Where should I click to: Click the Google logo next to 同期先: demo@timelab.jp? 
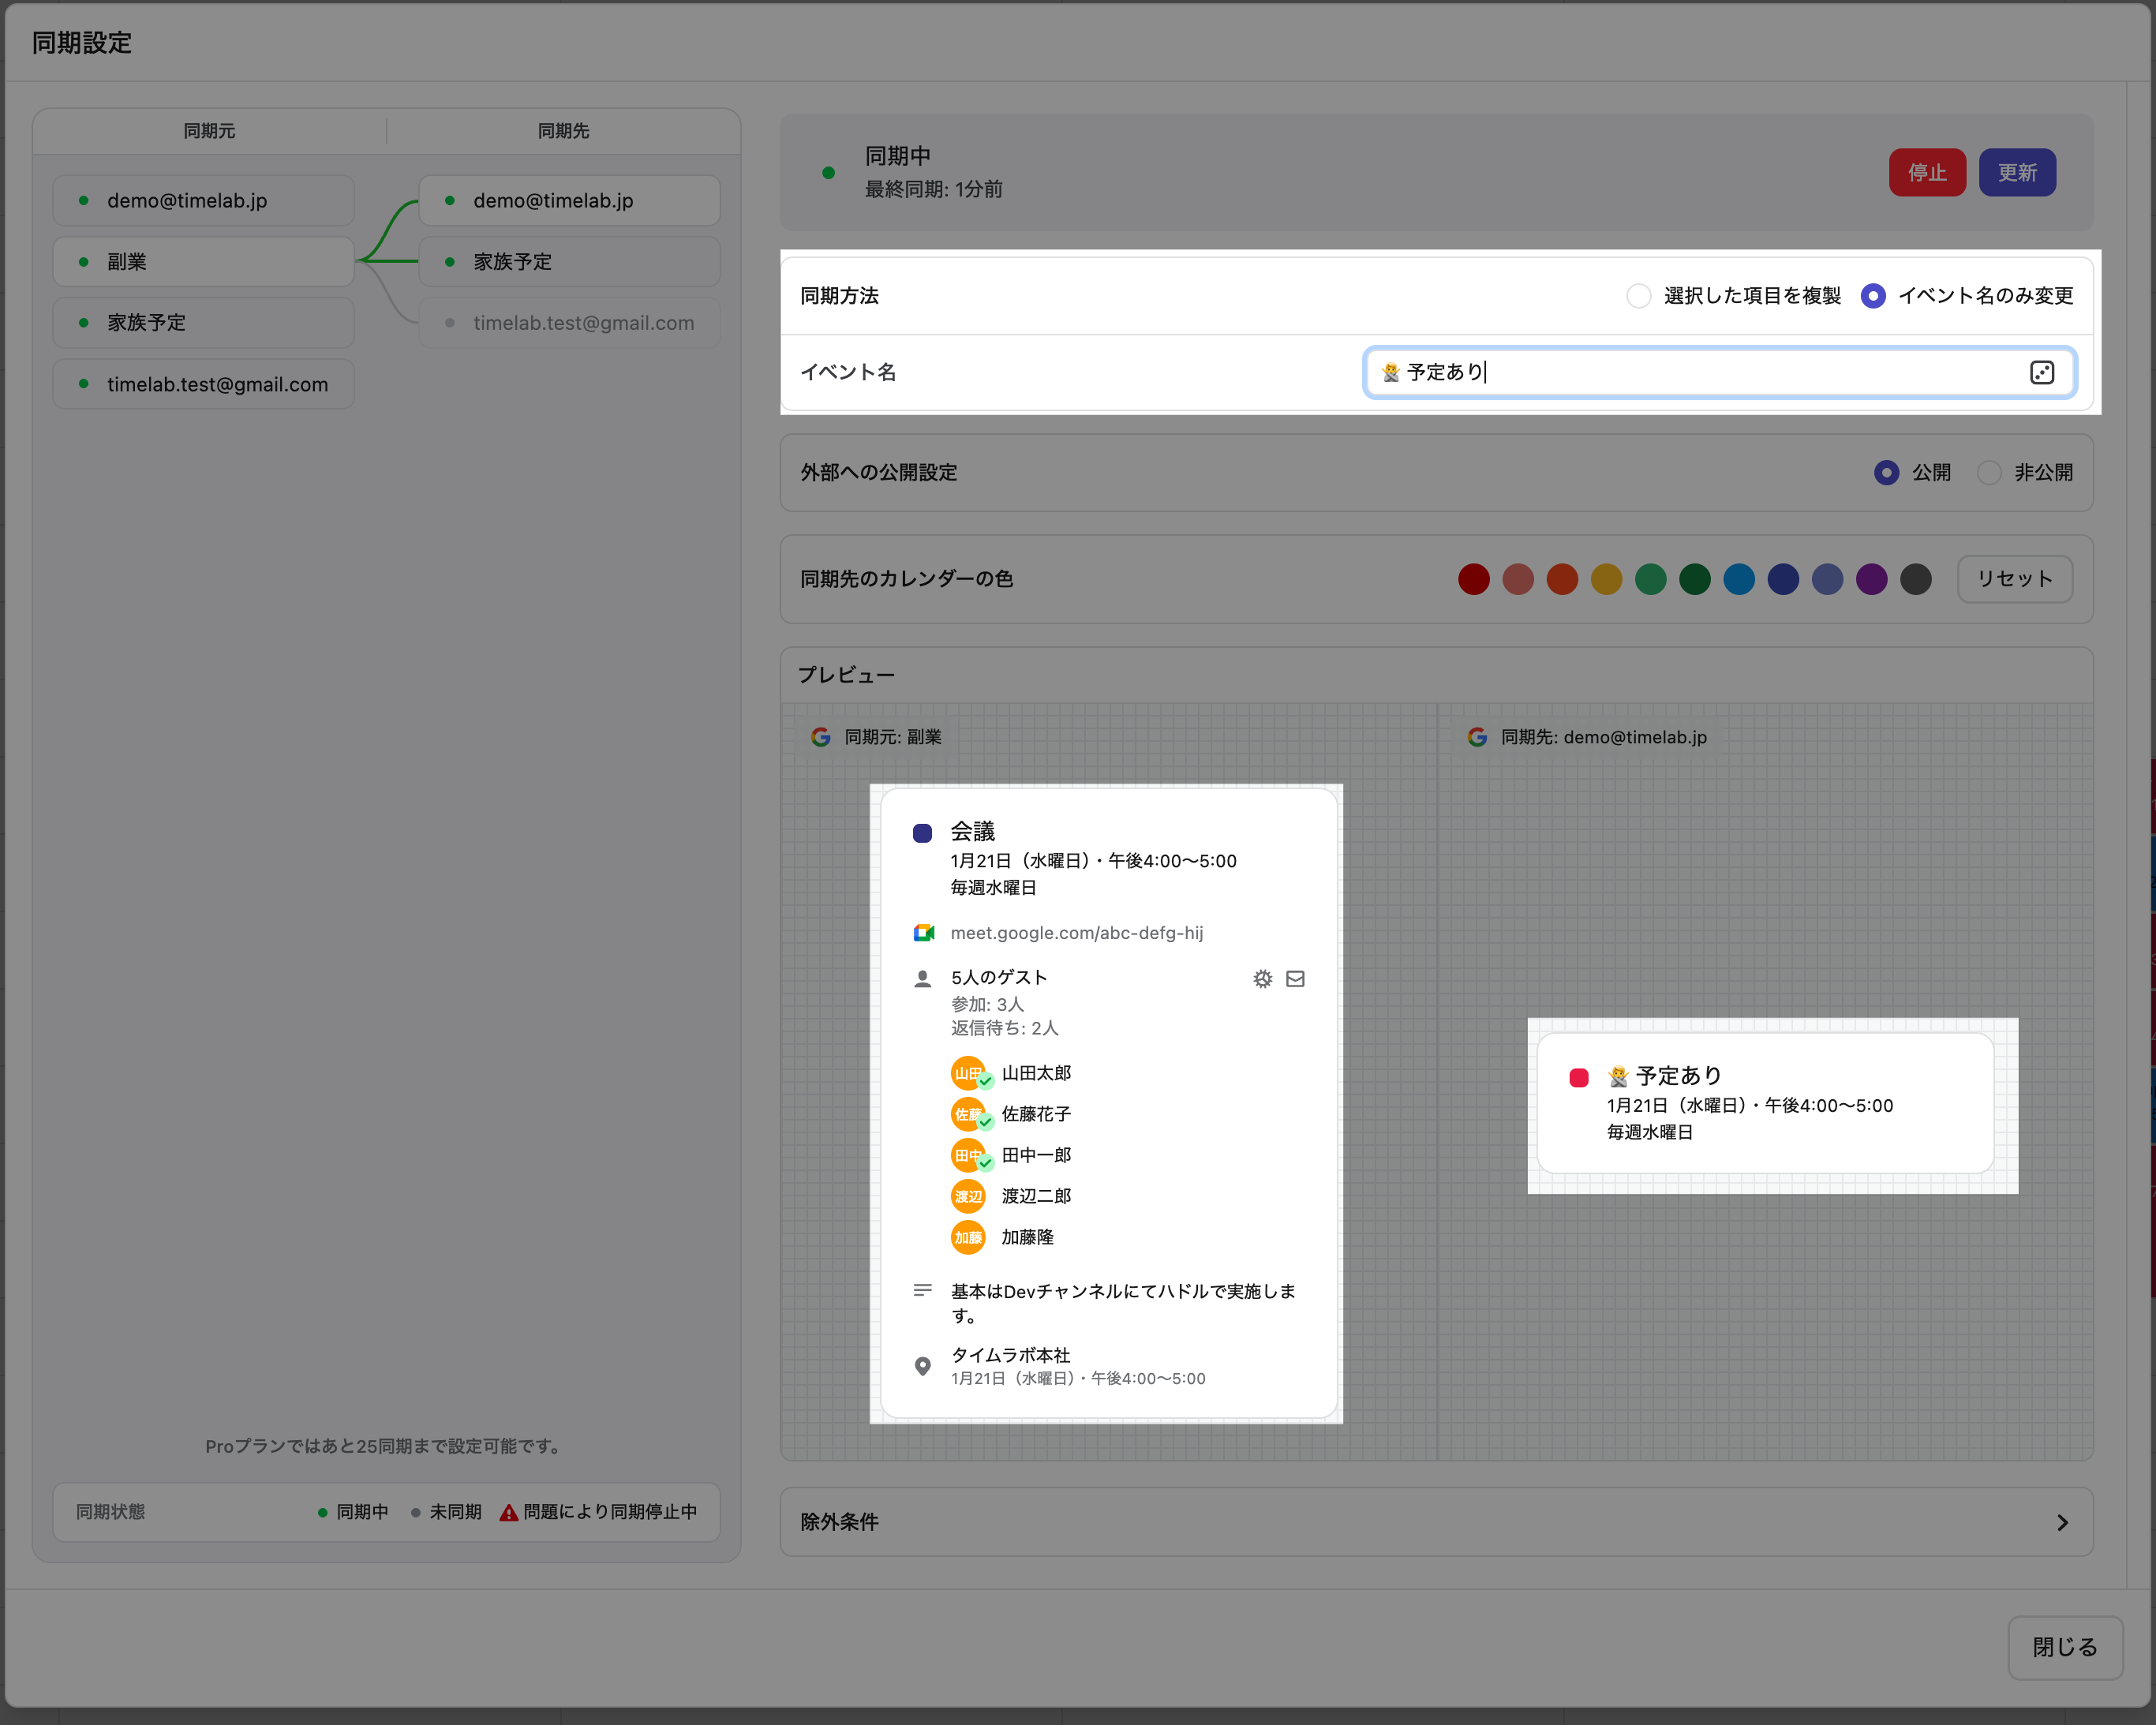point(1477,737)
